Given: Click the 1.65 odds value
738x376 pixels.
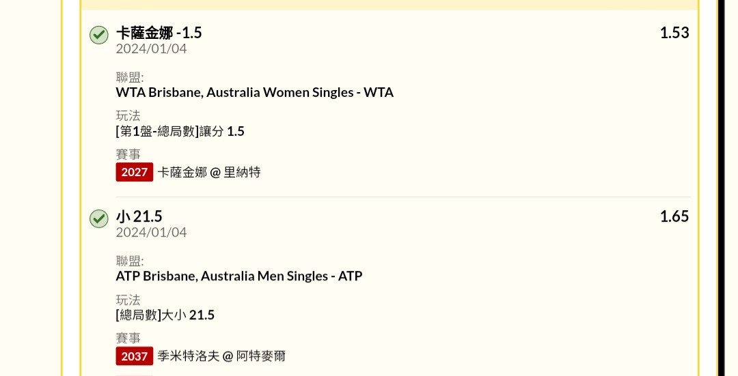Looking at the screenshot, I should pos(674,216).
